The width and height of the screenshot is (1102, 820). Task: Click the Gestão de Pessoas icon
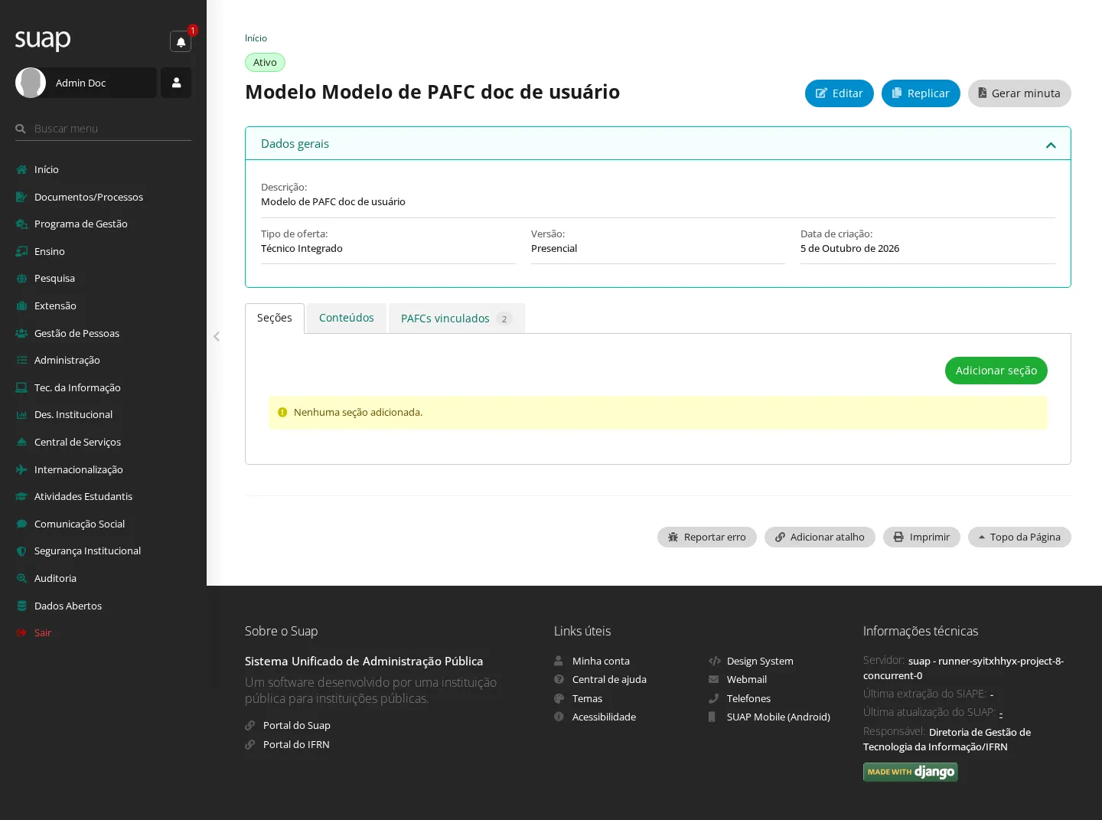pos(21,333)
